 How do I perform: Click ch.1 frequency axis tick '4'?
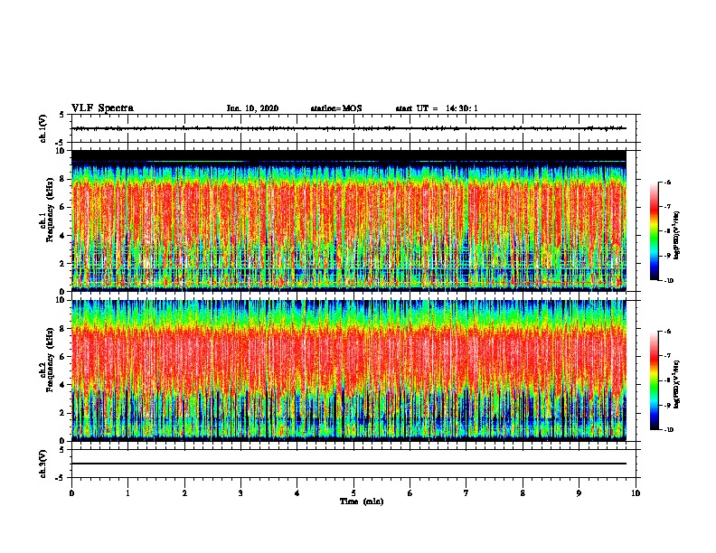tap(63, 236)
